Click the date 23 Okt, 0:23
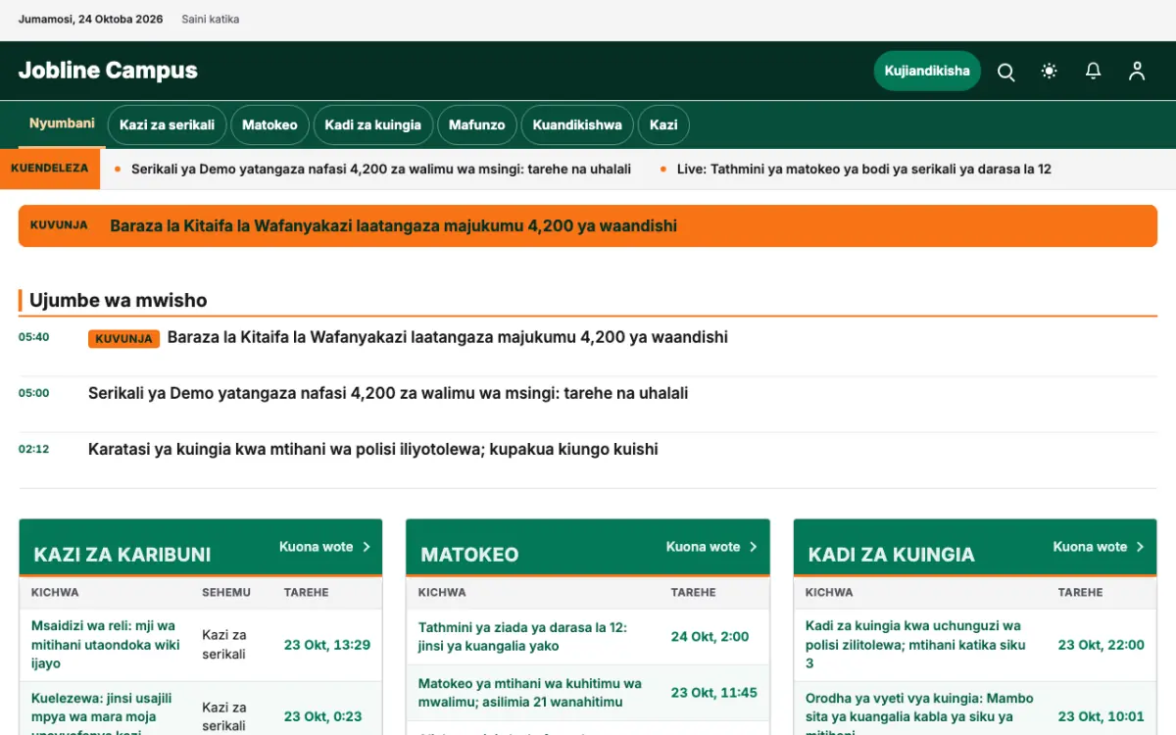Screen dimensions: 1176x735 323,716
